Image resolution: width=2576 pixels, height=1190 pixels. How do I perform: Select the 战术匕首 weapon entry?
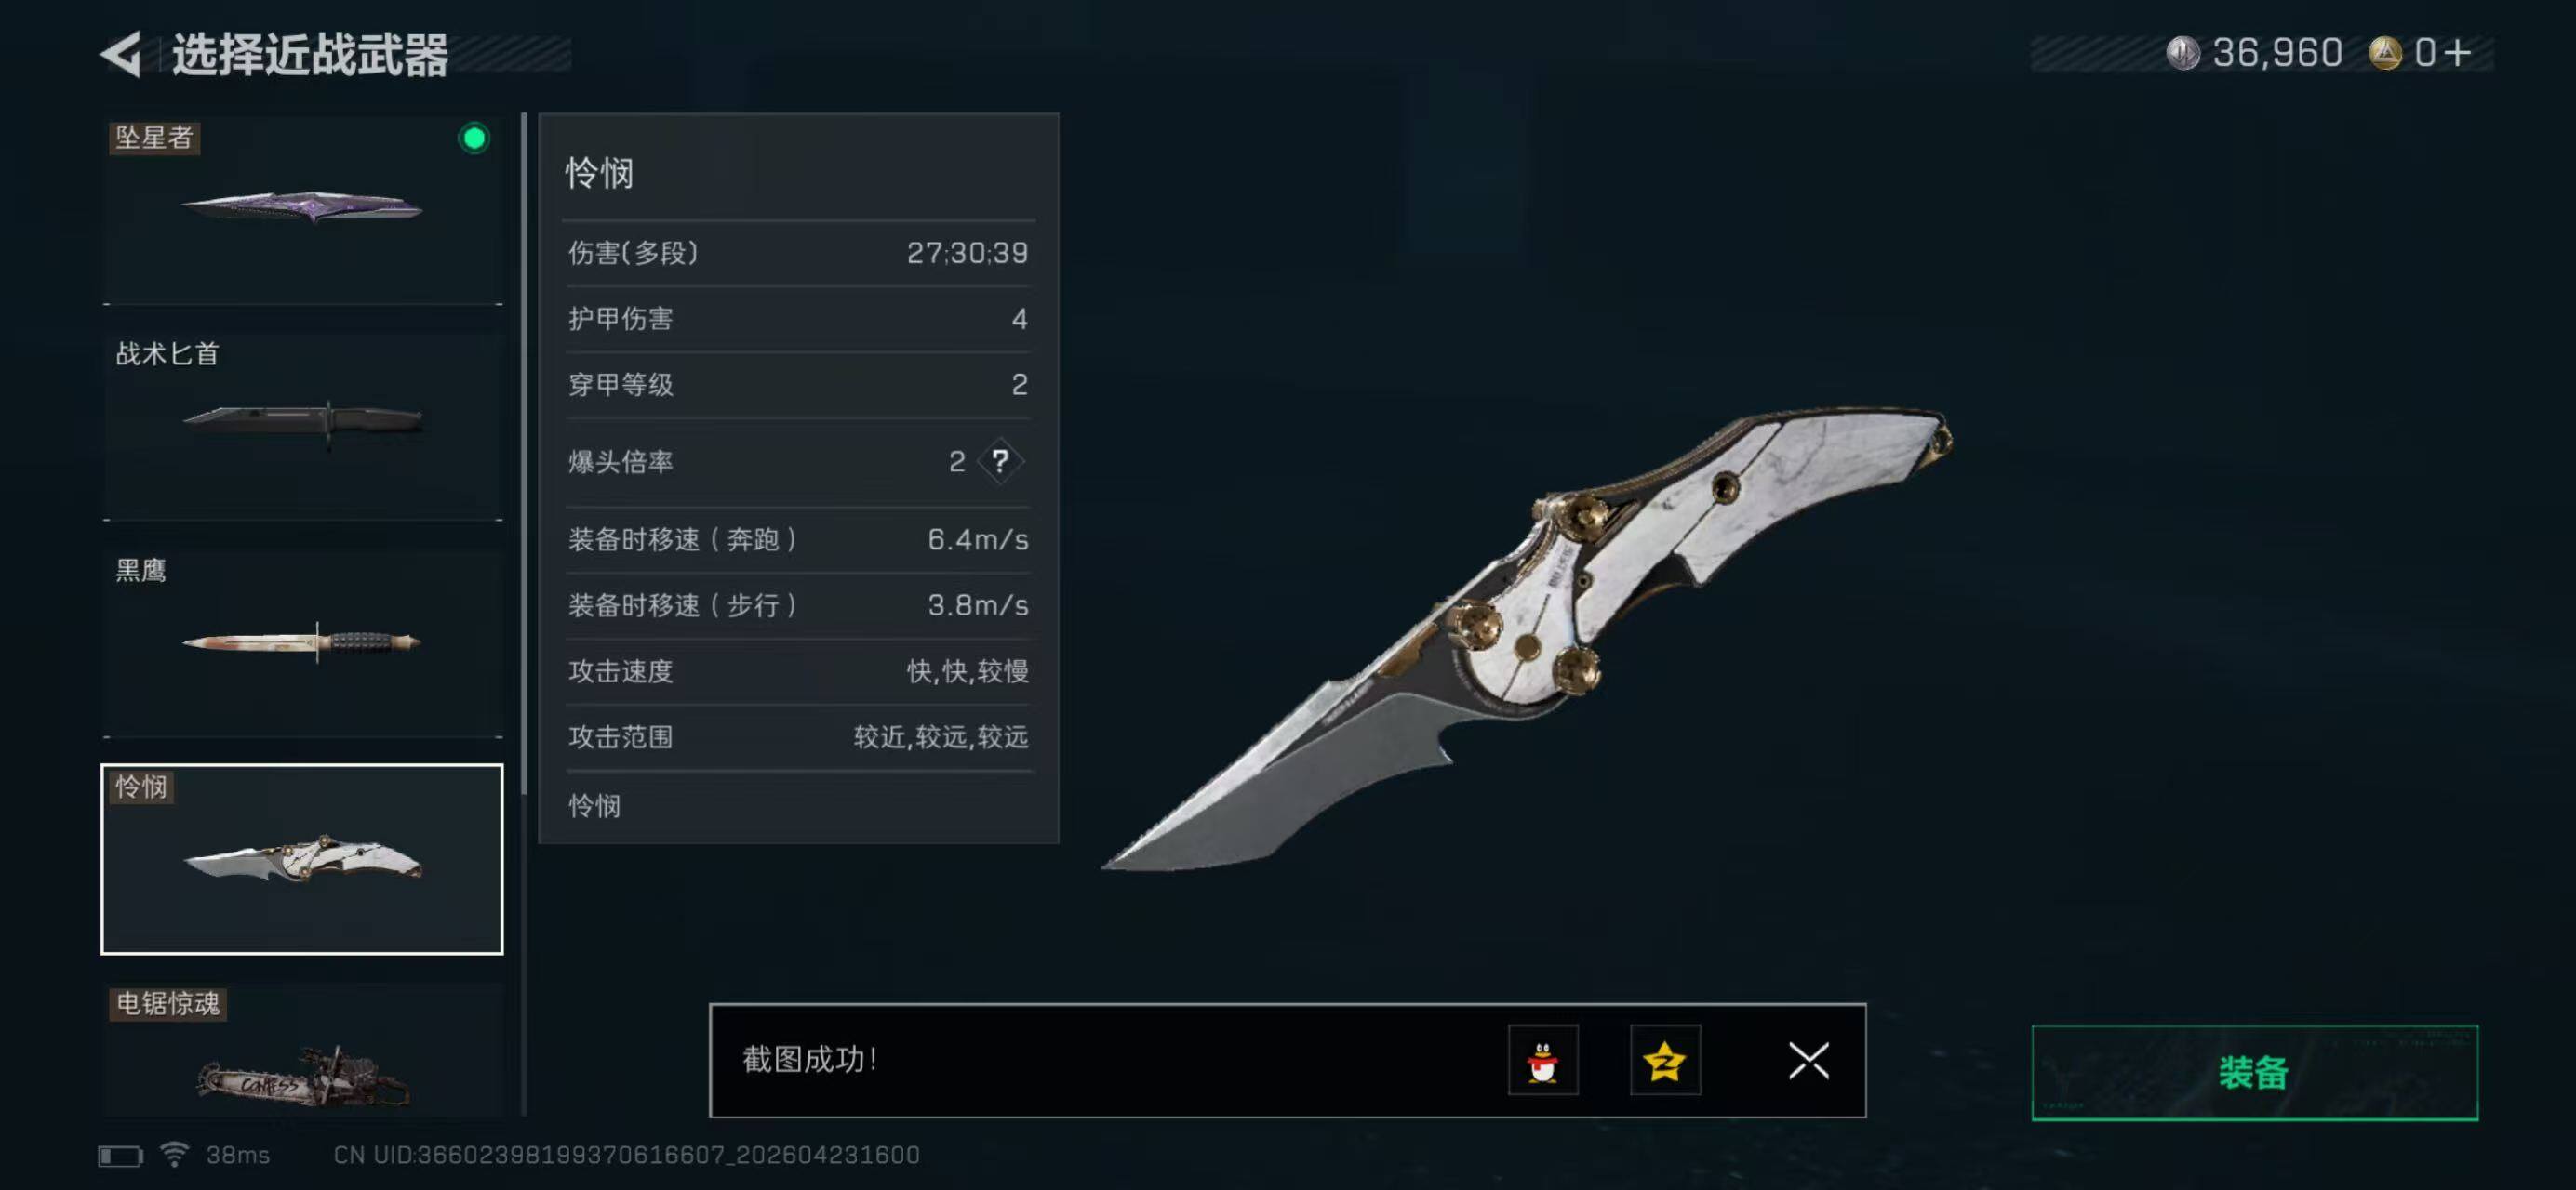(x=302, y=427)
